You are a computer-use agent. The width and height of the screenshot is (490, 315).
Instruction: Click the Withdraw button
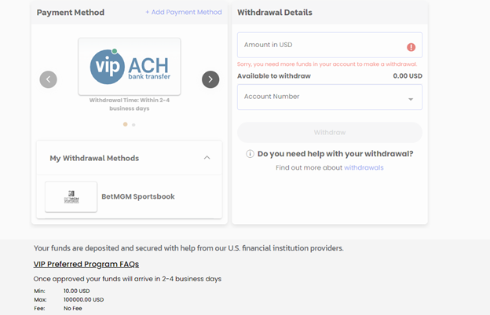click(x=330, y=133)
